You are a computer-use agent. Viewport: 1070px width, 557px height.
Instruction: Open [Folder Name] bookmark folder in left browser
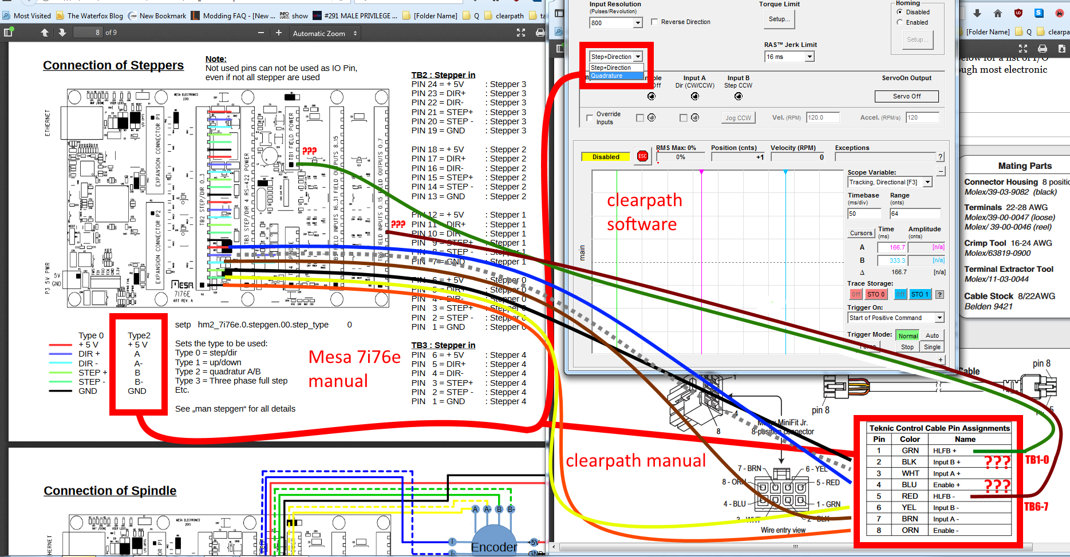(430, 15)
